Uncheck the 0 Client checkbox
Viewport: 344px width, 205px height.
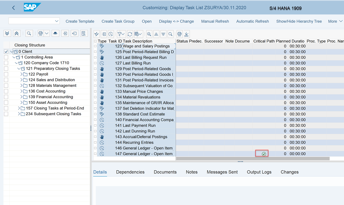[6, 52]
